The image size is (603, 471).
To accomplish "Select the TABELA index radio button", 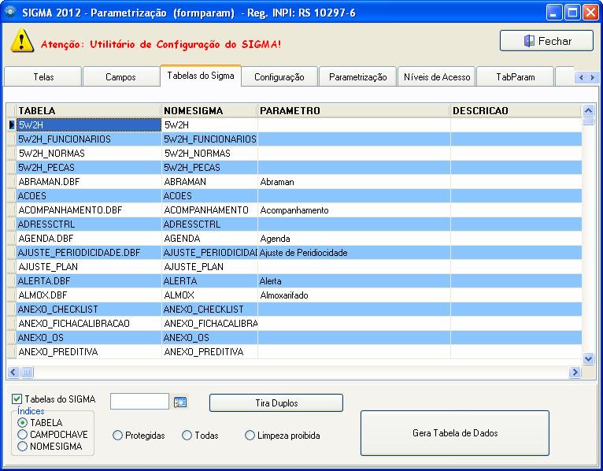I will [x=22, y=422].
